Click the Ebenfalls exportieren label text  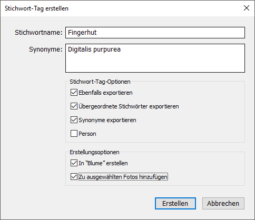click(x=105, y=93)
